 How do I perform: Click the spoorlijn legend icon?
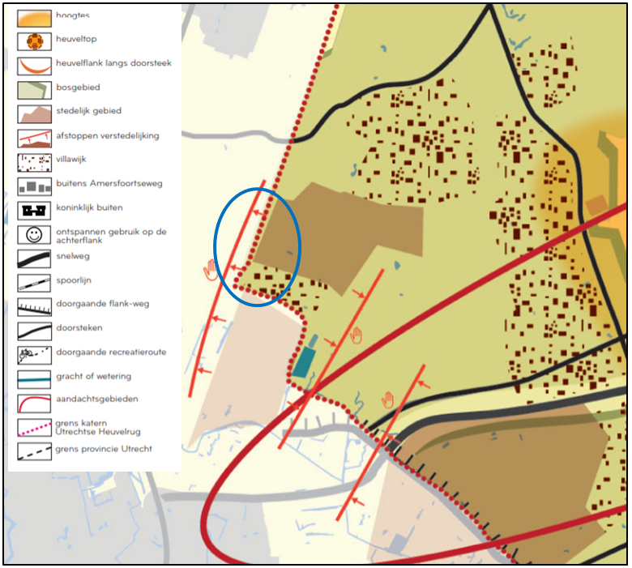tap(34, 283)
